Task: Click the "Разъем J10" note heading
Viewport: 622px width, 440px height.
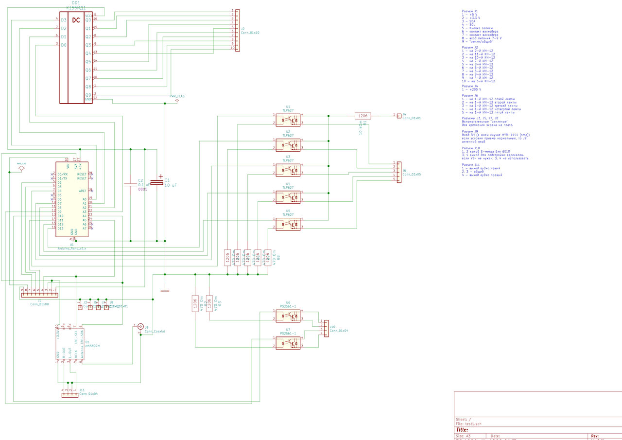Action: point(470,148)
